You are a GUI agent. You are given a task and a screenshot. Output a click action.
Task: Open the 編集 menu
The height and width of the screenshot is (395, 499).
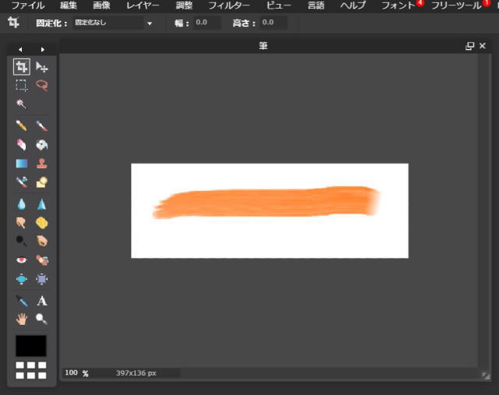[69, 5]
